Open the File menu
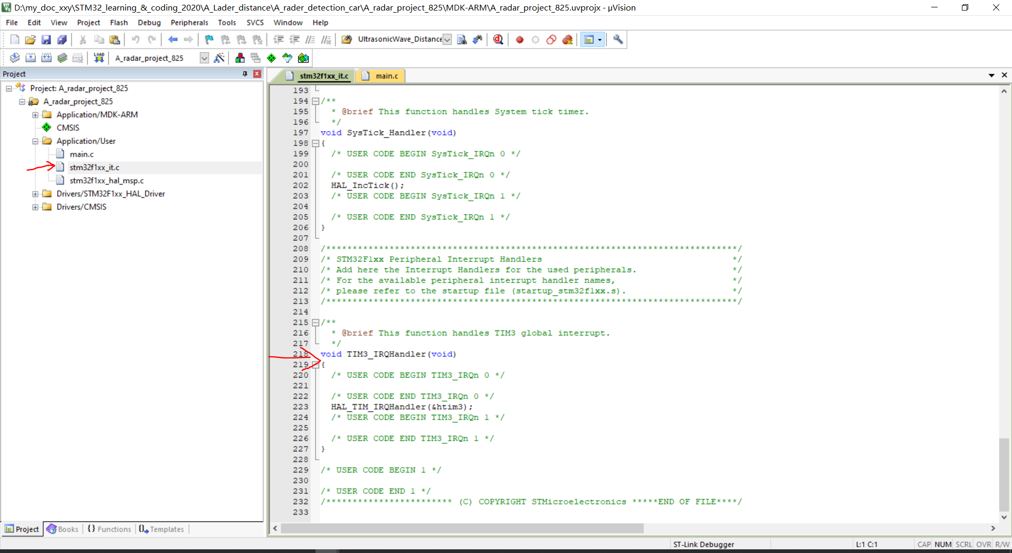This screenshot has width=1012, height=553. coord(12,23)
